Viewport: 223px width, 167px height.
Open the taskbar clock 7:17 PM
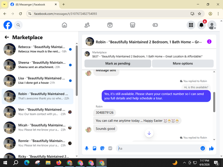pos(204,163)
